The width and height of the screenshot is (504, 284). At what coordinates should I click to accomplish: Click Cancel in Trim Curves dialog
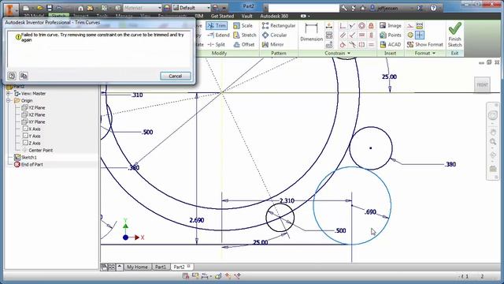point(175,76)
